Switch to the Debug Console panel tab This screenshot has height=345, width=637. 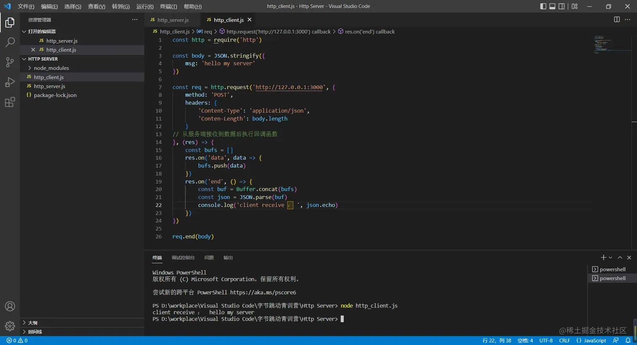[183, 258]
